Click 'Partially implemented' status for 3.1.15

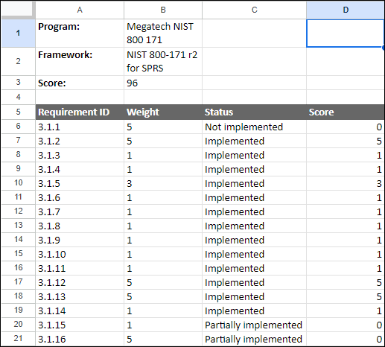[254, 325]
